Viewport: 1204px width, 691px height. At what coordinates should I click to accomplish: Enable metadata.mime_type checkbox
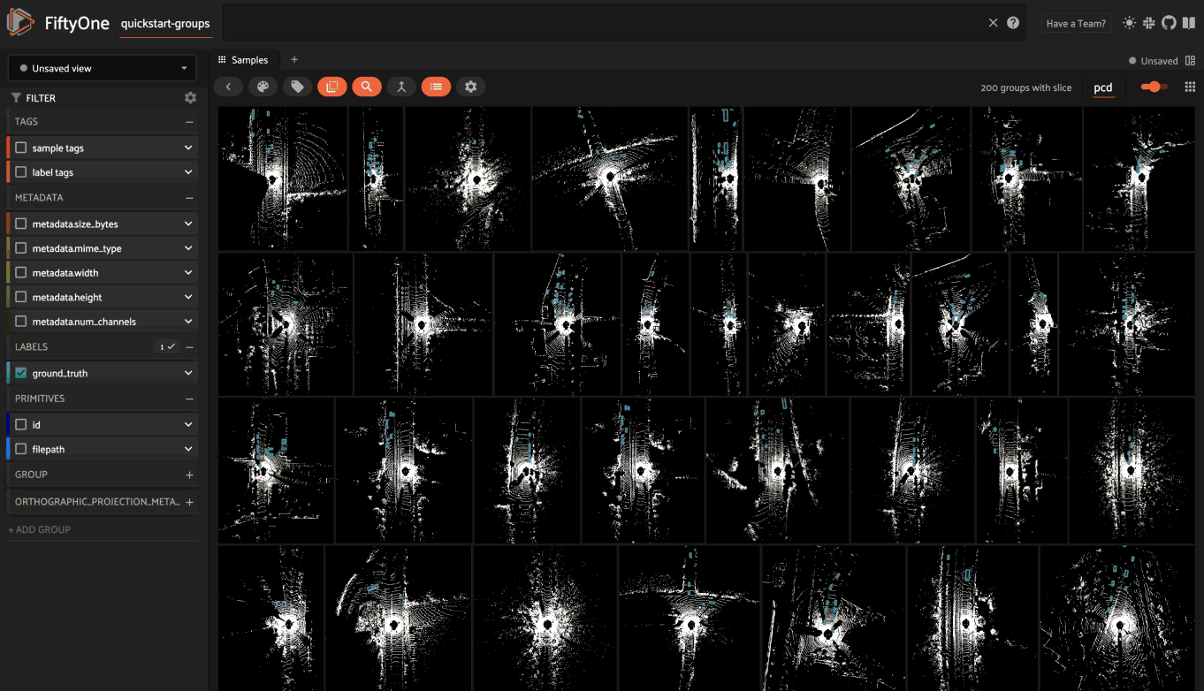(x=21, y=248)
